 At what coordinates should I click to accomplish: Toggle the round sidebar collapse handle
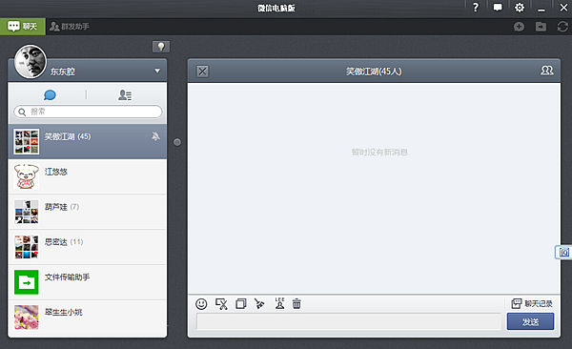(177, 142)
